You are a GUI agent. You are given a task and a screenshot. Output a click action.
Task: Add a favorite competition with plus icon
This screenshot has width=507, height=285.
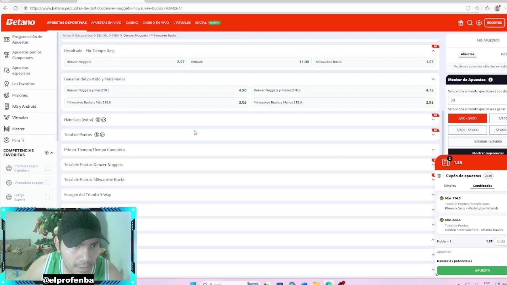click(x=46, y=153)
